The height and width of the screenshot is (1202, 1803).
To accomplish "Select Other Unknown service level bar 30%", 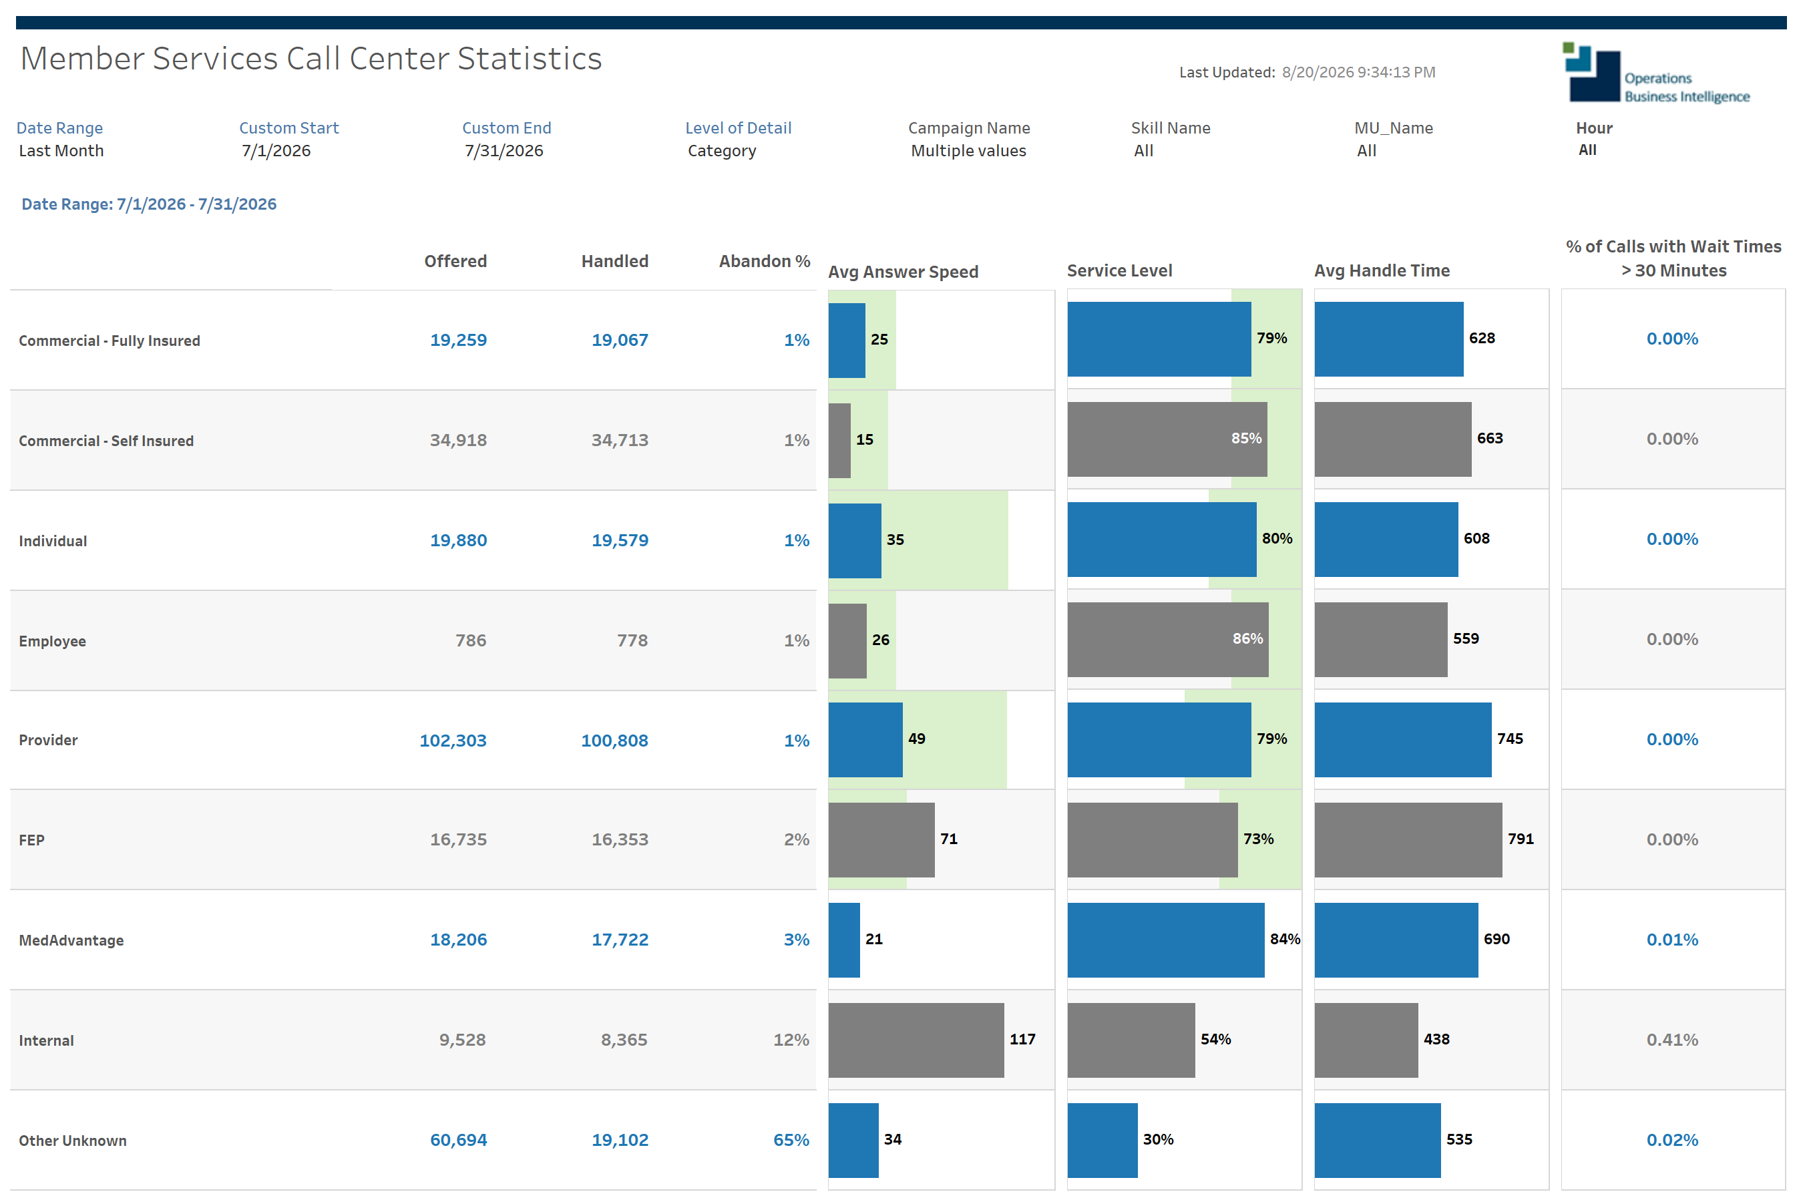I will [1103, 1141].
